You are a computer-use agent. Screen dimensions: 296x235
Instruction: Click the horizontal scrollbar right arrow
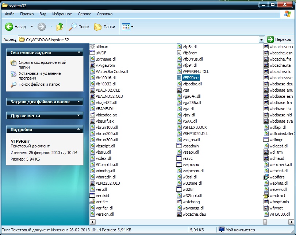pos(288,222)
